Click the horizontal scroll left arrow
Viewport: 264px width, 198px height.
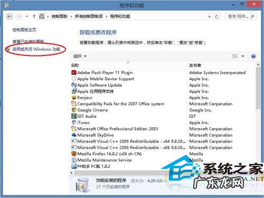click(71, 173)
